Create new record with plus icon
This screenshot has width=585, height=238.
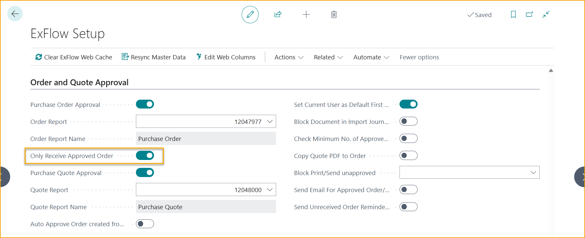[306, 14]
